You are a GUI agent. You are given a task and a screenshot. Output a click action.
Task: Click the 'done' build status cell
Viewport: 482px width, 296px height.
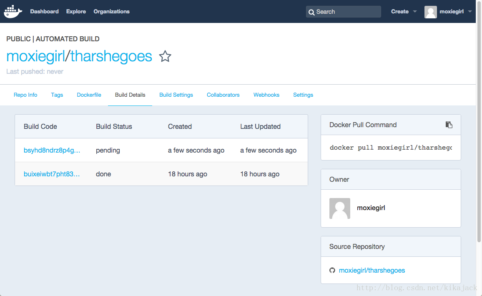click(103, 174)
